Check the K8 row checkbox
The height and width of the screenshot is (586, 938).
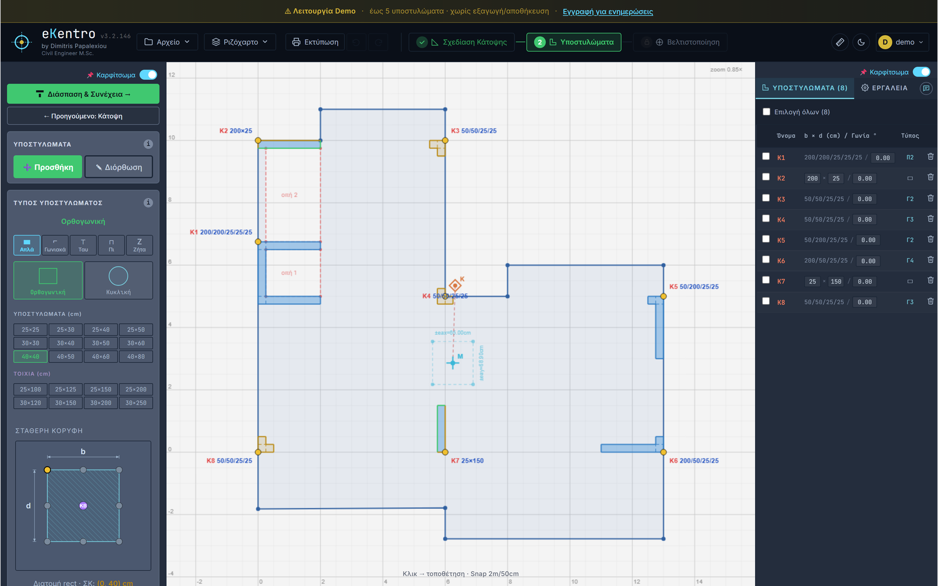point(766,301)
